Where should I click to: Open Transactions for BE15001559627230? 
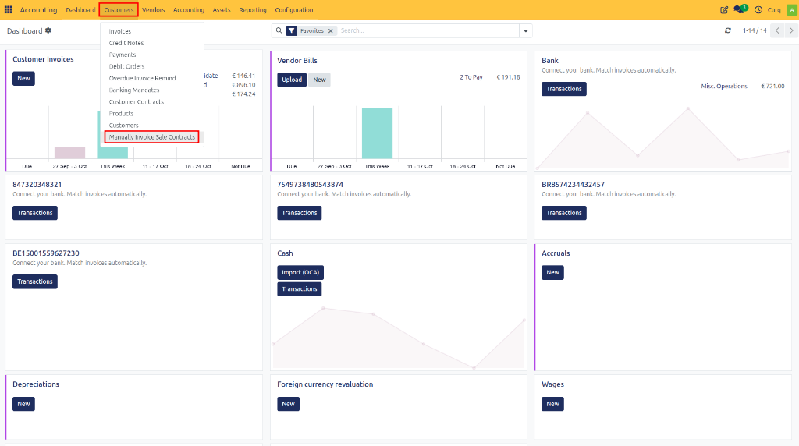pos(34,281)
